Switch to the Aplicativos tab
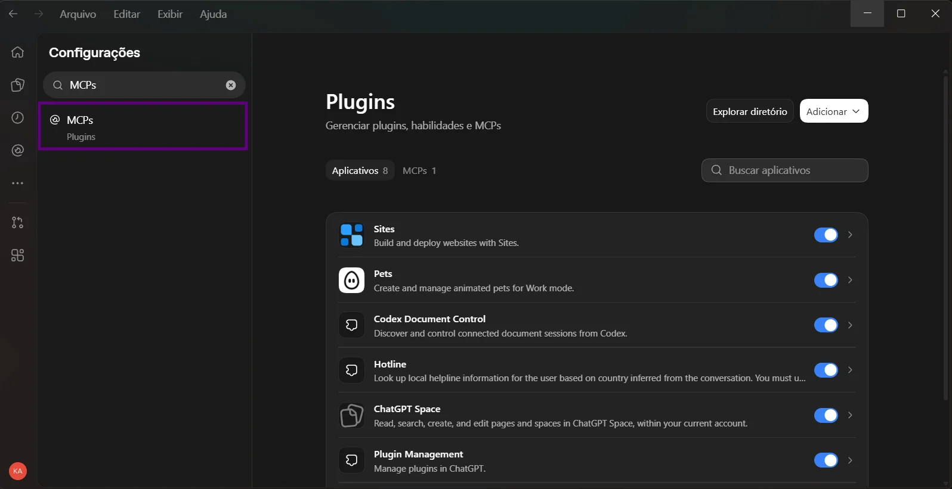This screenshot has height=489, width=952. pyautogui.click(x=360, y=170)
